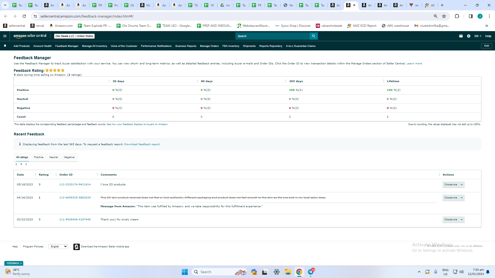Click the Edit button in the navigation bar
The image size is (495, 278).
coord(486,46)
